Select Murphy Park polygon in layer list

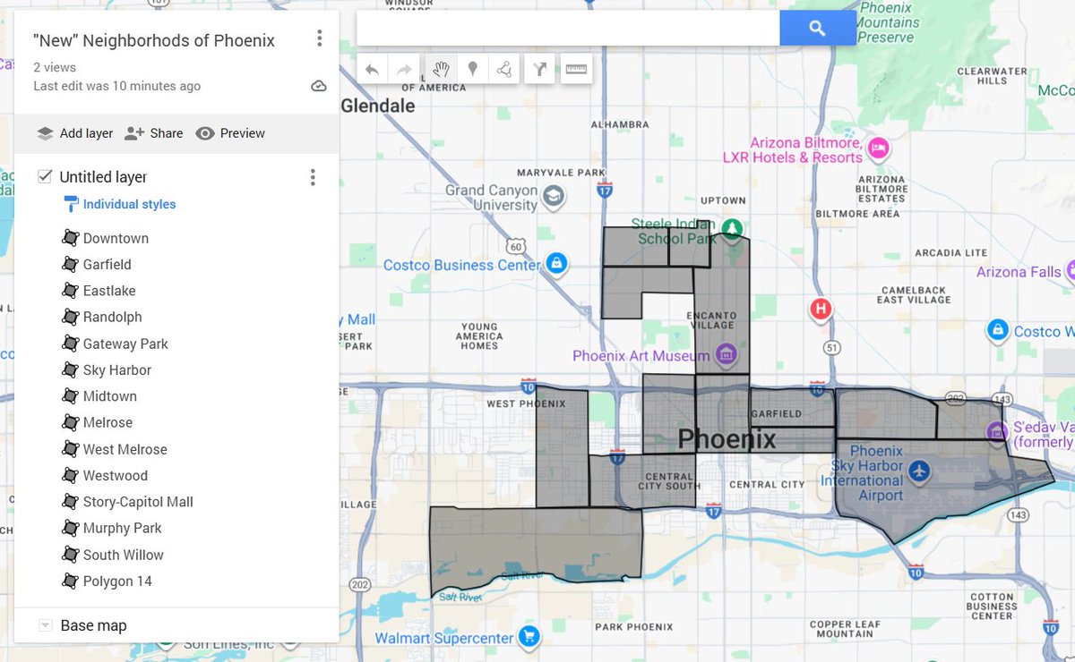(122, 528)
